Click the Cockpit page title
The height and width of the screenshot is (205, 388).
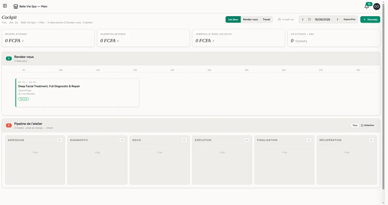pos(9,17)
